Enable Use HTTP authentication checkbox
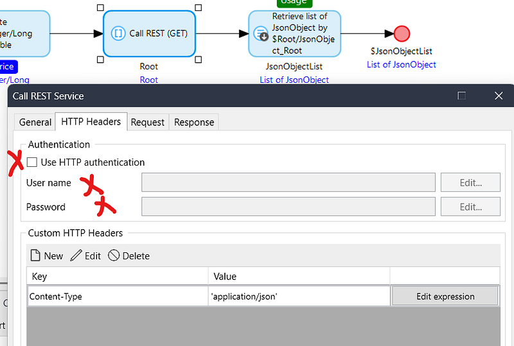The height and width of the screenshot is (346, 514). pyautogui.click(x=32, y=162)
